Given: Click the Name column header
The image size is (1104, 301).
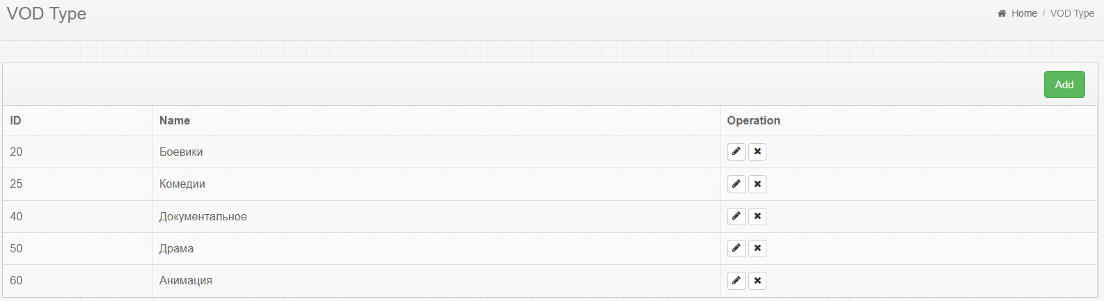Looking at the screenshot, I should point(175,120).
